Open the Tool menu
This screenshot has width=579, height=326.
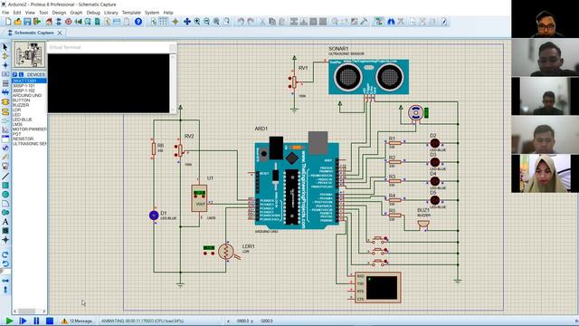[43, 13]
